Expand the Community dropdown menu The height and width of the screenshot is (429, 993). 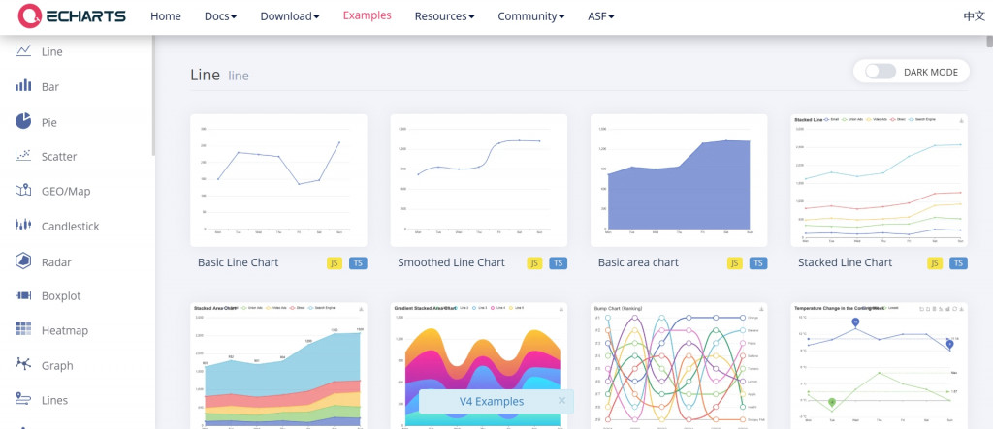pyautogui.click(x=530, y=16)
